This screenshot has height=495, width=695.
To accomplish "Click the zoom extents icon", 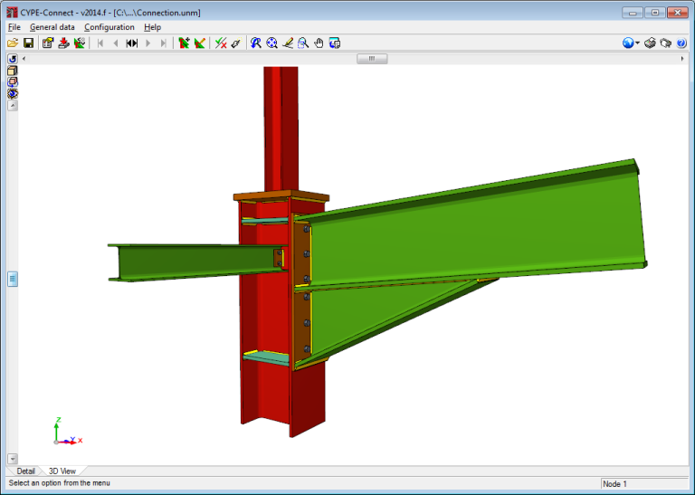I will [x=271, y=43].
